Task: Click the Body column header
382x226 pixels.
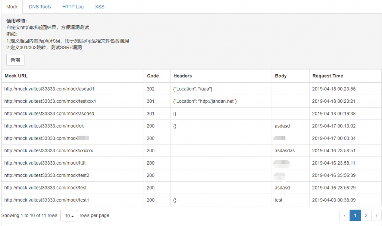Action: [x=281, y=76]
